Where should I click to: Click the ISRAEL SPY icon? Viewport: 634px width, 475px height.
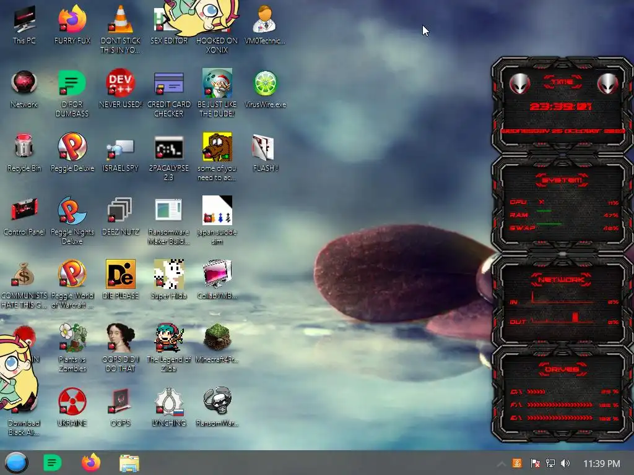pyautogui.click(x=121, y=148)
